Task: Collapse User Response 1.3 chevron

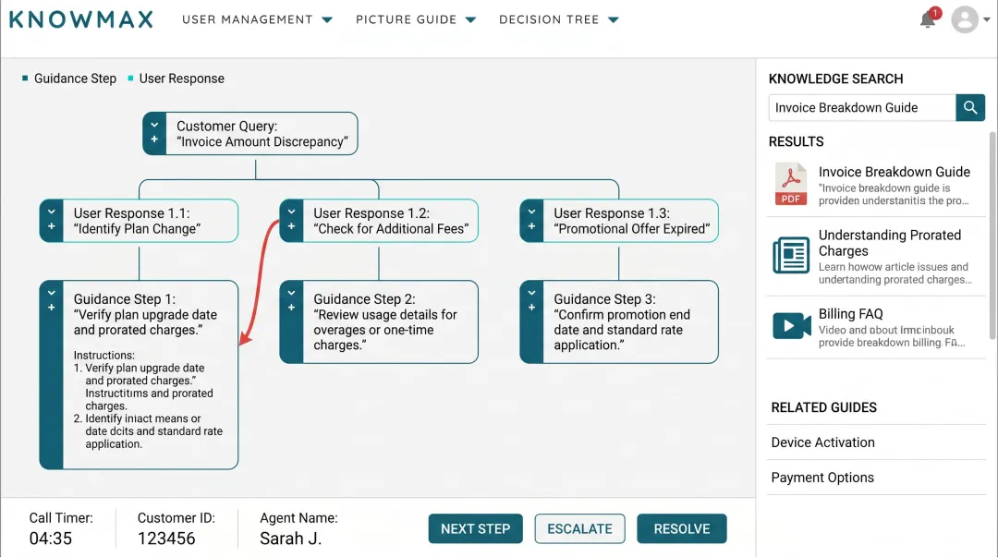Action: click(x=531, y=212)
